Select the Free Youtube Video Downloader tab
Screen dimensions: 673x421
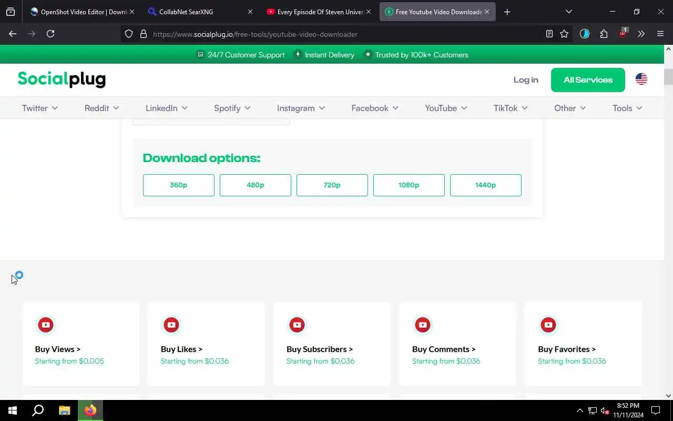(437, 12)
